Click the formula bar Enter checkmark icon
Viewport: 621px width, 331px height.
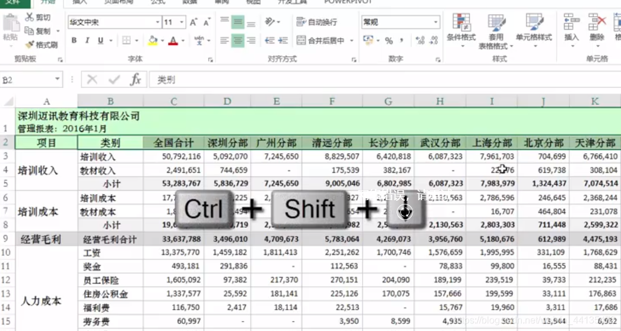(x=114, y=80)
